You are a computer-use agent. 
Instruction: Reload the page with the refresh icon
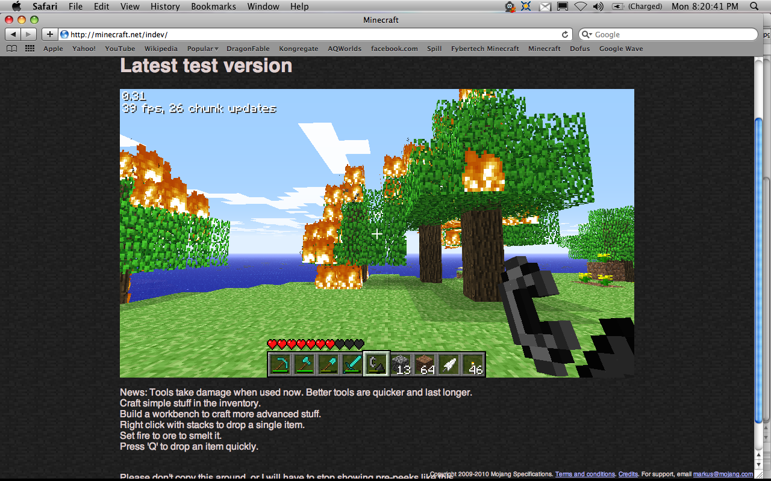[565, 34]
